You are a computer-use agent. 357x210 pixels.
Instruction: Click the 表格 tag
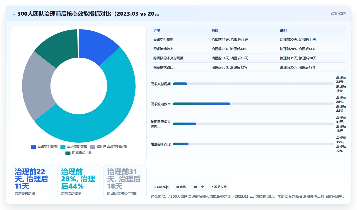(x=181, y=187)
